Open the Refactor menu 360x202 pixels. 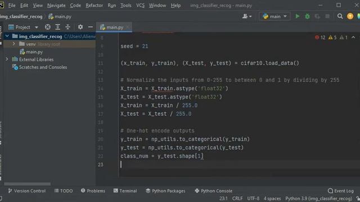pyautogui.click(x=94, y=5)
